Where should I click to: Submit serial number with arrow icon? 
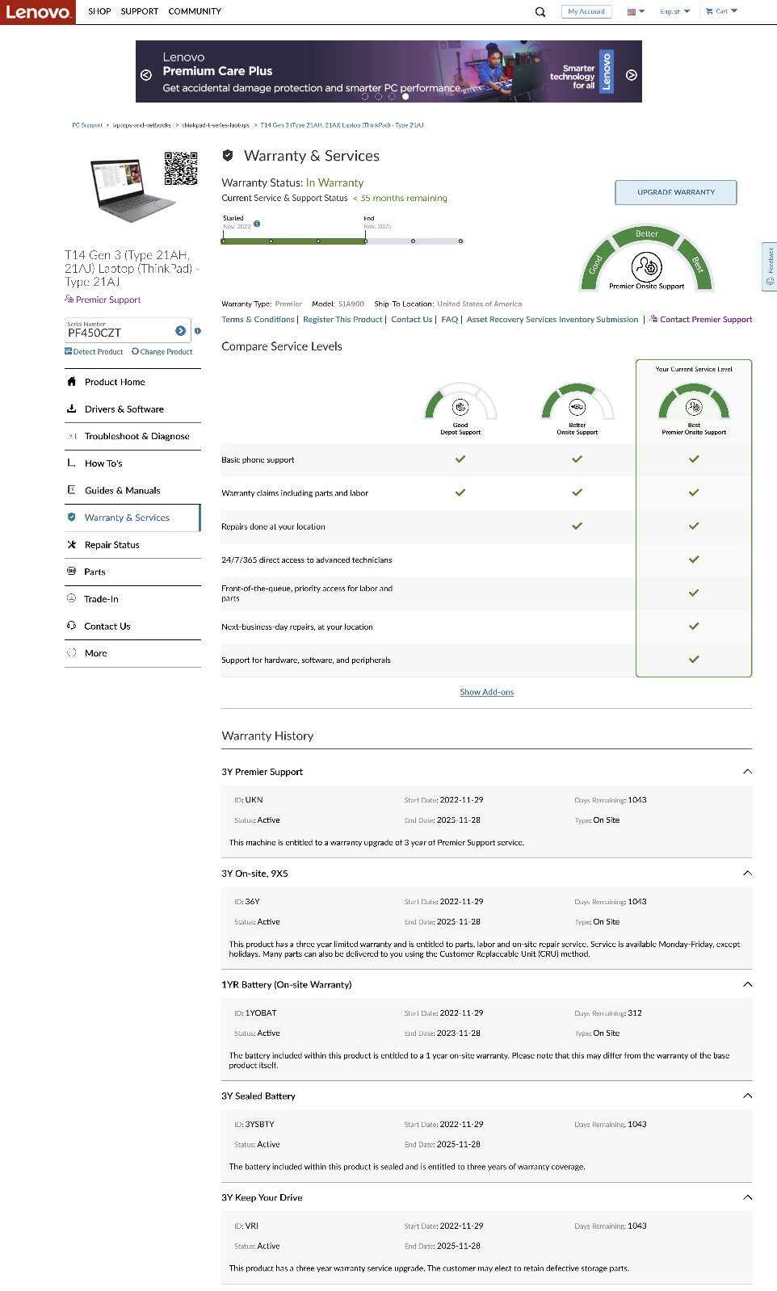(180, 331)
